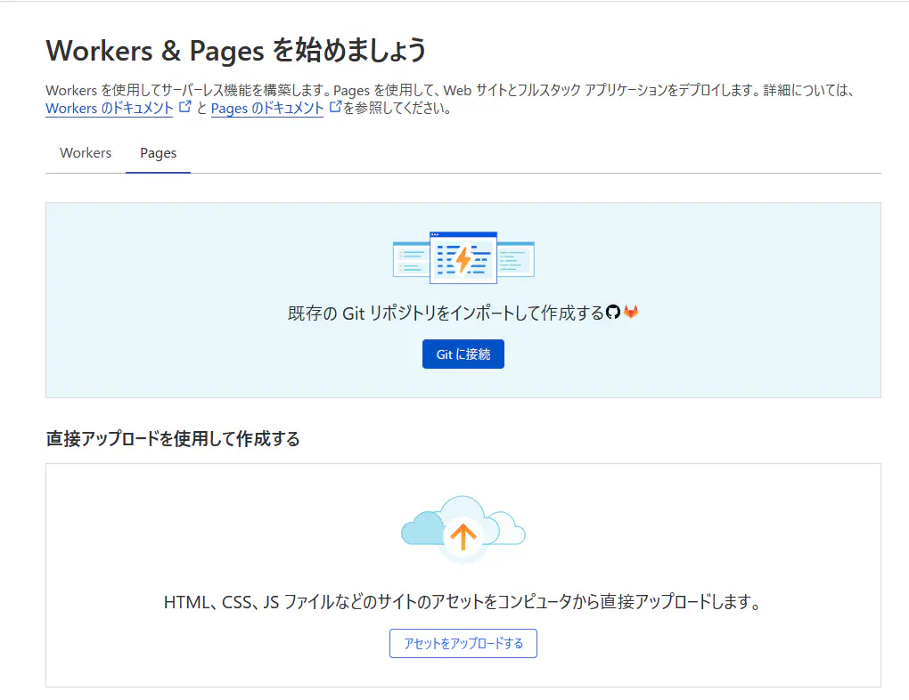Click right small window in Git illustration
The width and height of the screenshot is (909, 700).
(515, 259)
